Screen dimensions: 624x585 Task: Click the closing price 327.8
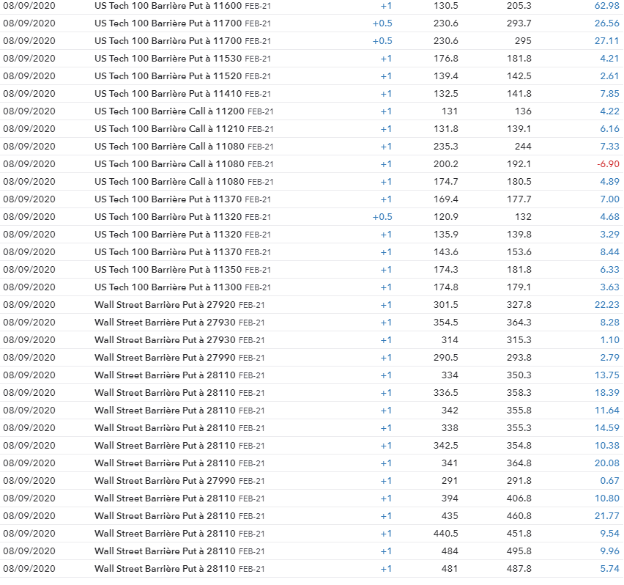coord(519,305)
